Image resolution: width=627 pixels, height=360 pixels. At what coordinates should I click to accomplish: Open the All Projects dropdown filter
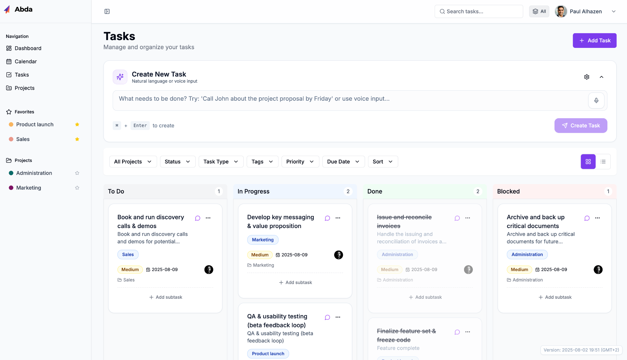click(x=133, y=162)
